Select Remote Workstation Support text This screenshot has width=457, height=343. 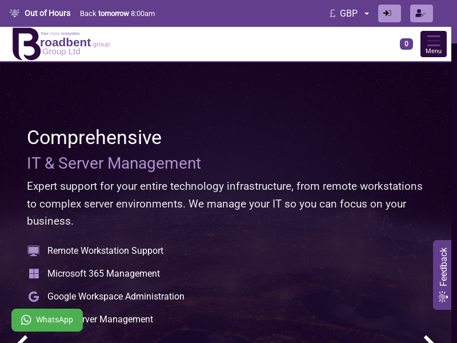pos(105,251)
